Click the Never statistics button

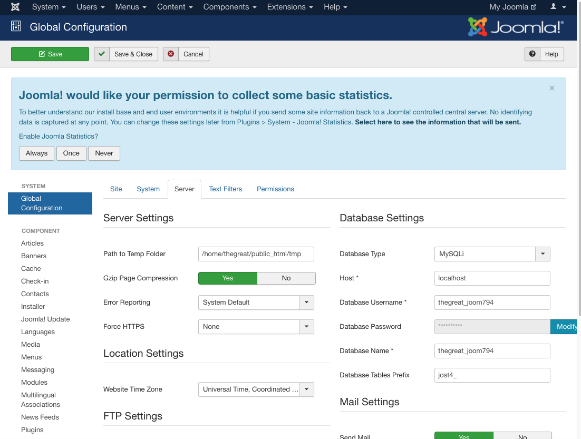click(104, 153)
